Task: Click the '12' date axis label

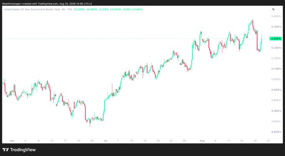Action: click(52, 141)
